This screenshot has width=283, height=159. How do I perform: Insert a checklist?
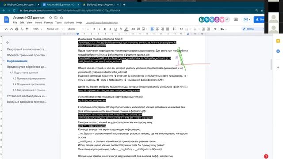coord(181,29)
